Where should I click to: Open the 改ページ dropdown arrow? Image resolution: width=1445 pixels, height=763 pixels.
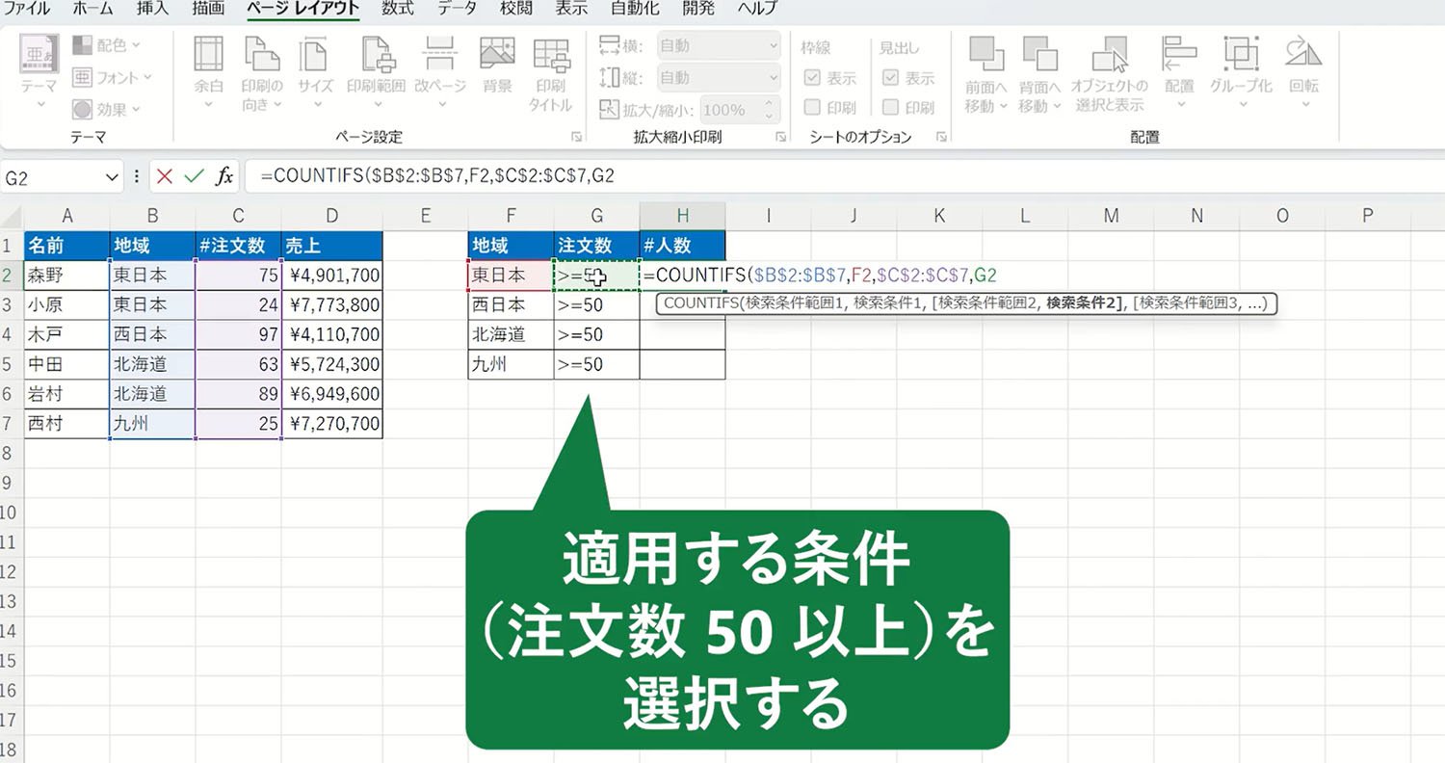coord(440,104)
